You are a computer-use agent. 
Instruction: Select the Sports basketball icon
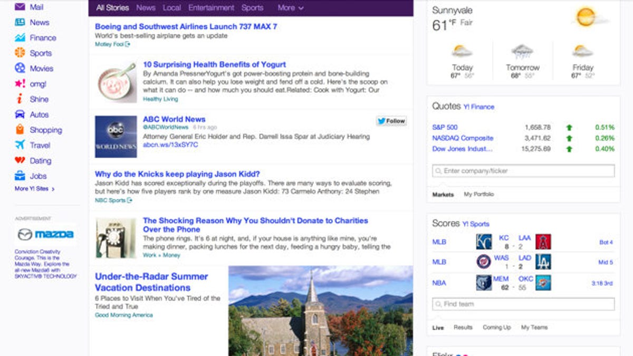click(20, 53)
